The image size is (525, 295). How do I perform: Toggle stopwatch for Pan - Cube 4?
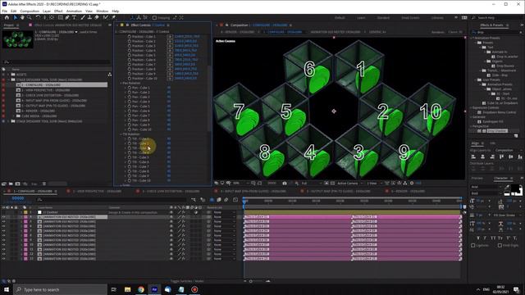[x=130, y=102]
